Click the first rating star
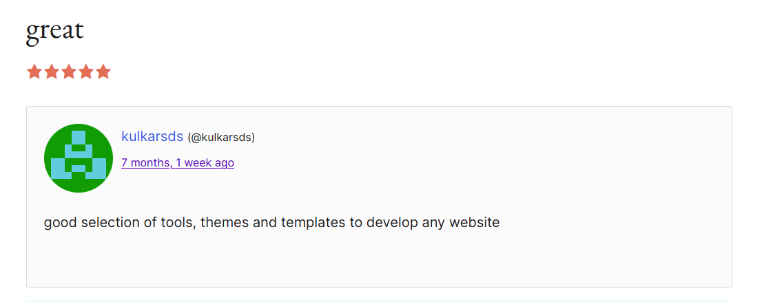Screen dimensions: 764x302 [34, 72]
